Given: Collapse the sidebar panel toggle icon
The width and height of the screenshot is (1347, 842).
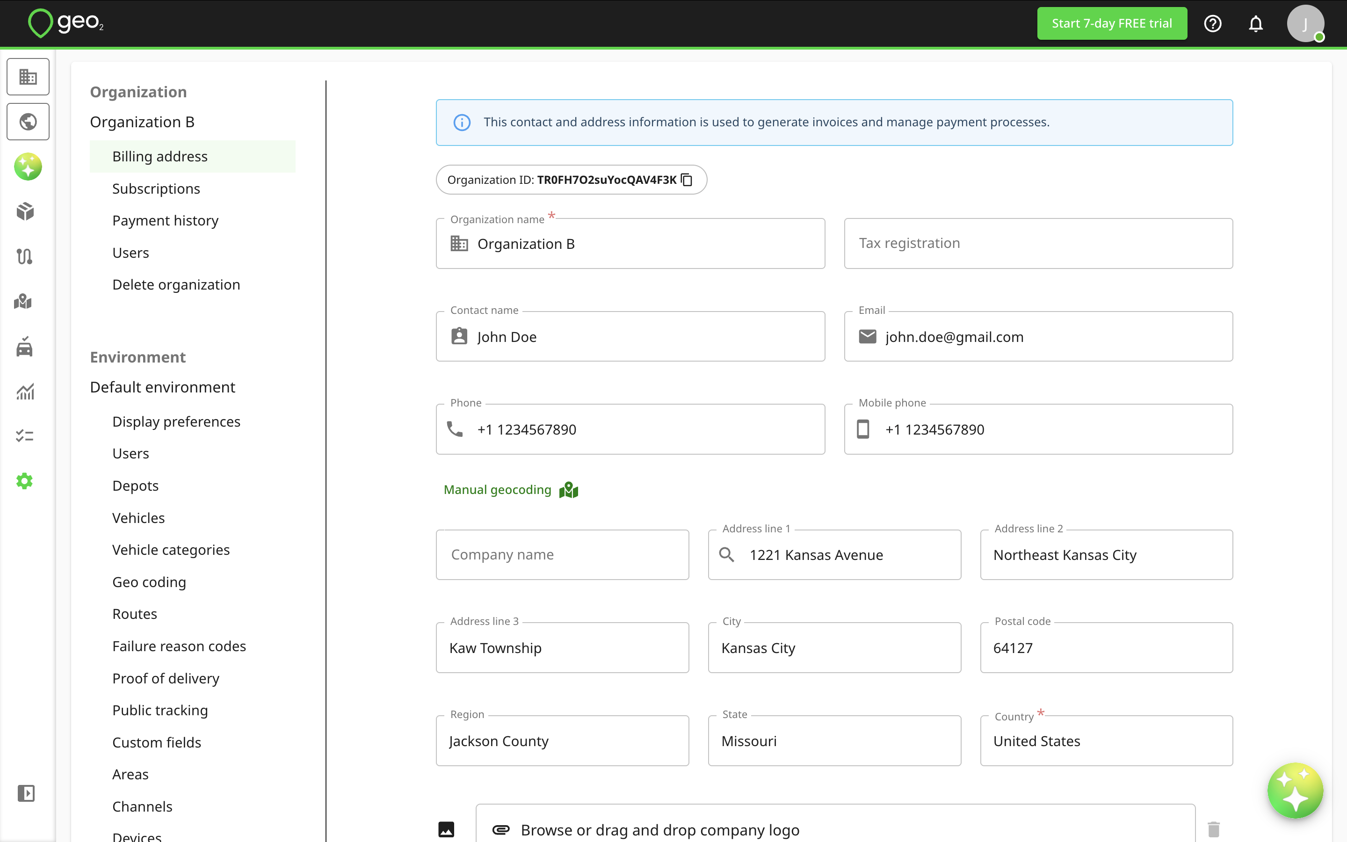Looking at the screenshot, I should tap(26, 793).
